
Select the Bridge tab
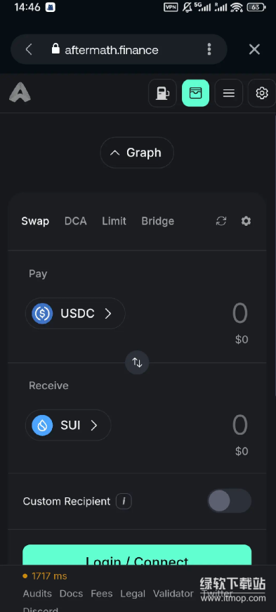pyautogui.click(x=158, y=222)
